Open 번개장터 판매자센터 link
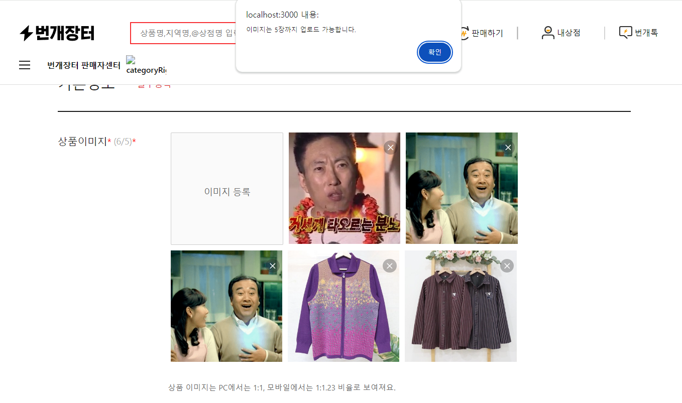682x403 pixels. pos(84,65)
